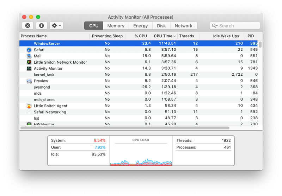Click the horizontal scrollbar of process list
Viewport: 282px width, 196px height.
click(125, 128)
